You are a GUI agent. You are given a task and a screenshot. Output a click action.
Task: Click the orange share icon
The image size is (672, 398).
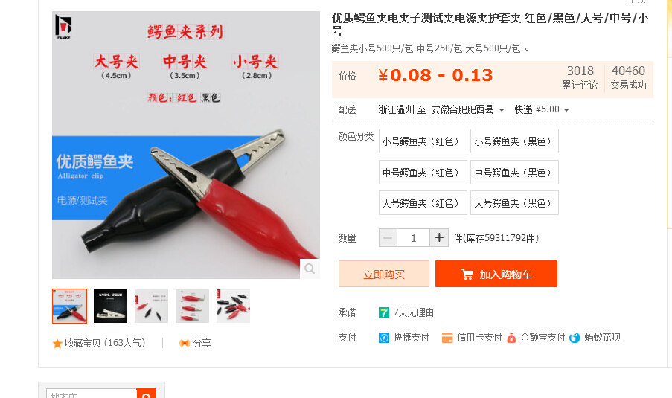pos(185,343)
